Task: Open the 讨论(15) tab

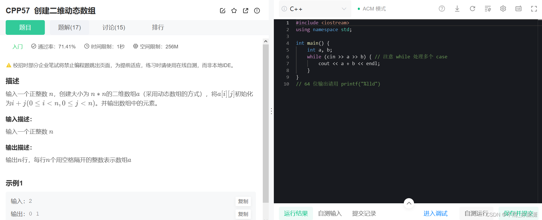Action: click(114, 27)
